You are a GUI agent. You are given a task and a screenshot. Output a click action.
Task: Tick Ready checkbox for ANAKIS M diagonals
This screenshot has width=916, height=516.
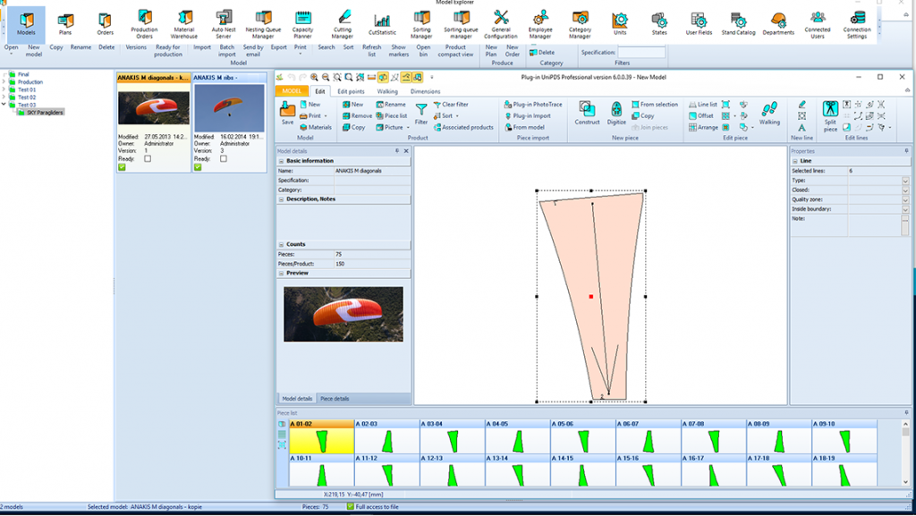pos(148,159)
